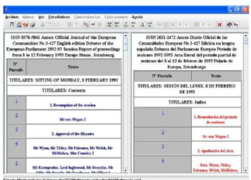
Task: Select text 'Mr von Wogau 2'
Action: [x=73, y=119]
